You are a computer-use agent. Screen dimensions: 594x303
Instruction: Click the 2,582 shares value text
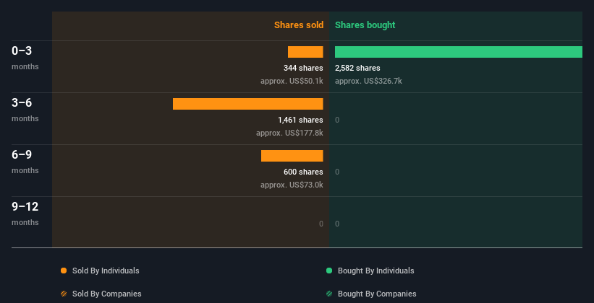[x=357, y=68]
